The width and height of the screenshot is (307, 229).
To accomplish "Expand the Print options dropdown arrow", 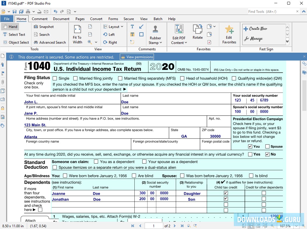I will pyautogui.click(x=34, y=12).
